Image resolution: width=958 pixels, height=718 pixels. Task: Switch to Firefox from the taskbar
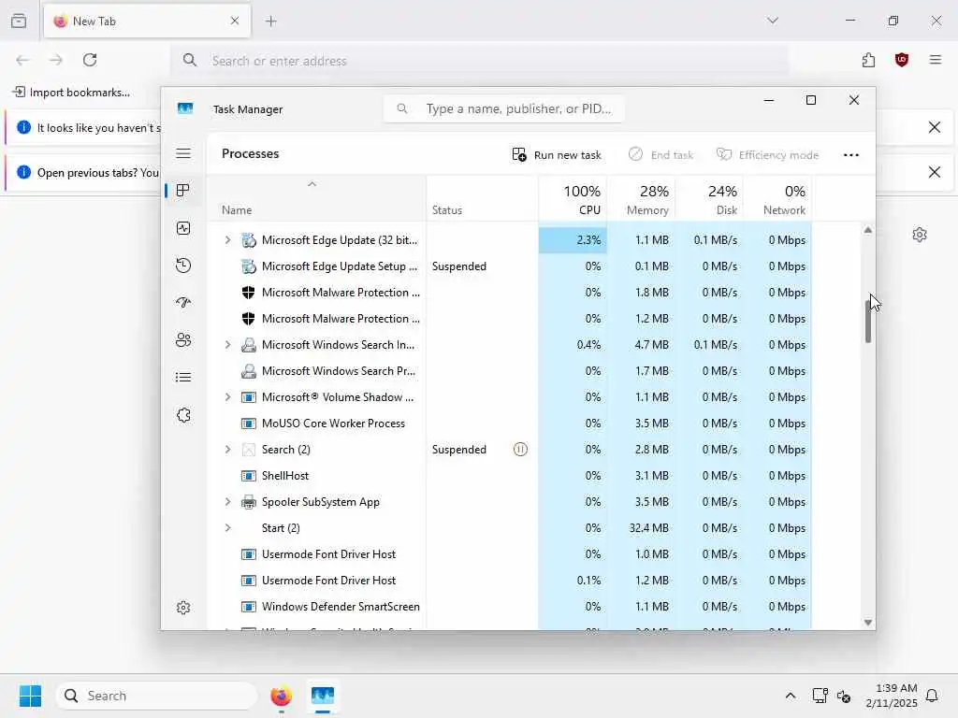tap(281, 696)
